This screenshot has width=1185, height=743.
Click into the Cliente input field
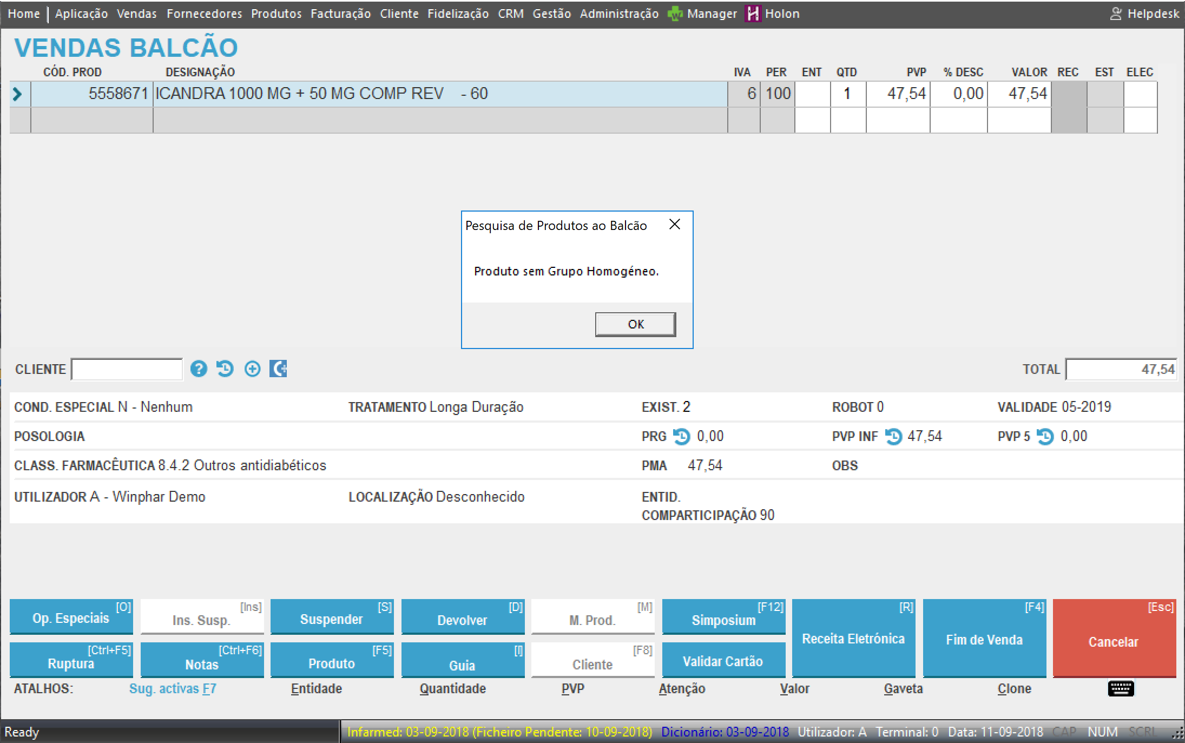tap(127, 370)
